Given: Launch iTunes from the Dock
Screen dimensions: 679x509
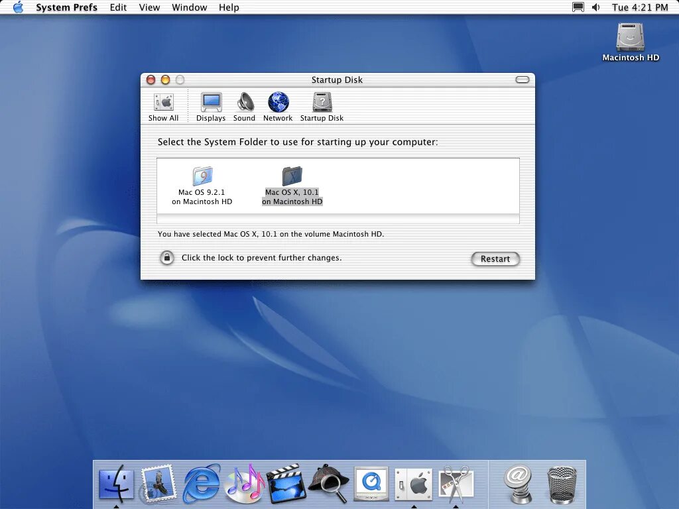Looking at the screenshot, I should tap(244, 483).
